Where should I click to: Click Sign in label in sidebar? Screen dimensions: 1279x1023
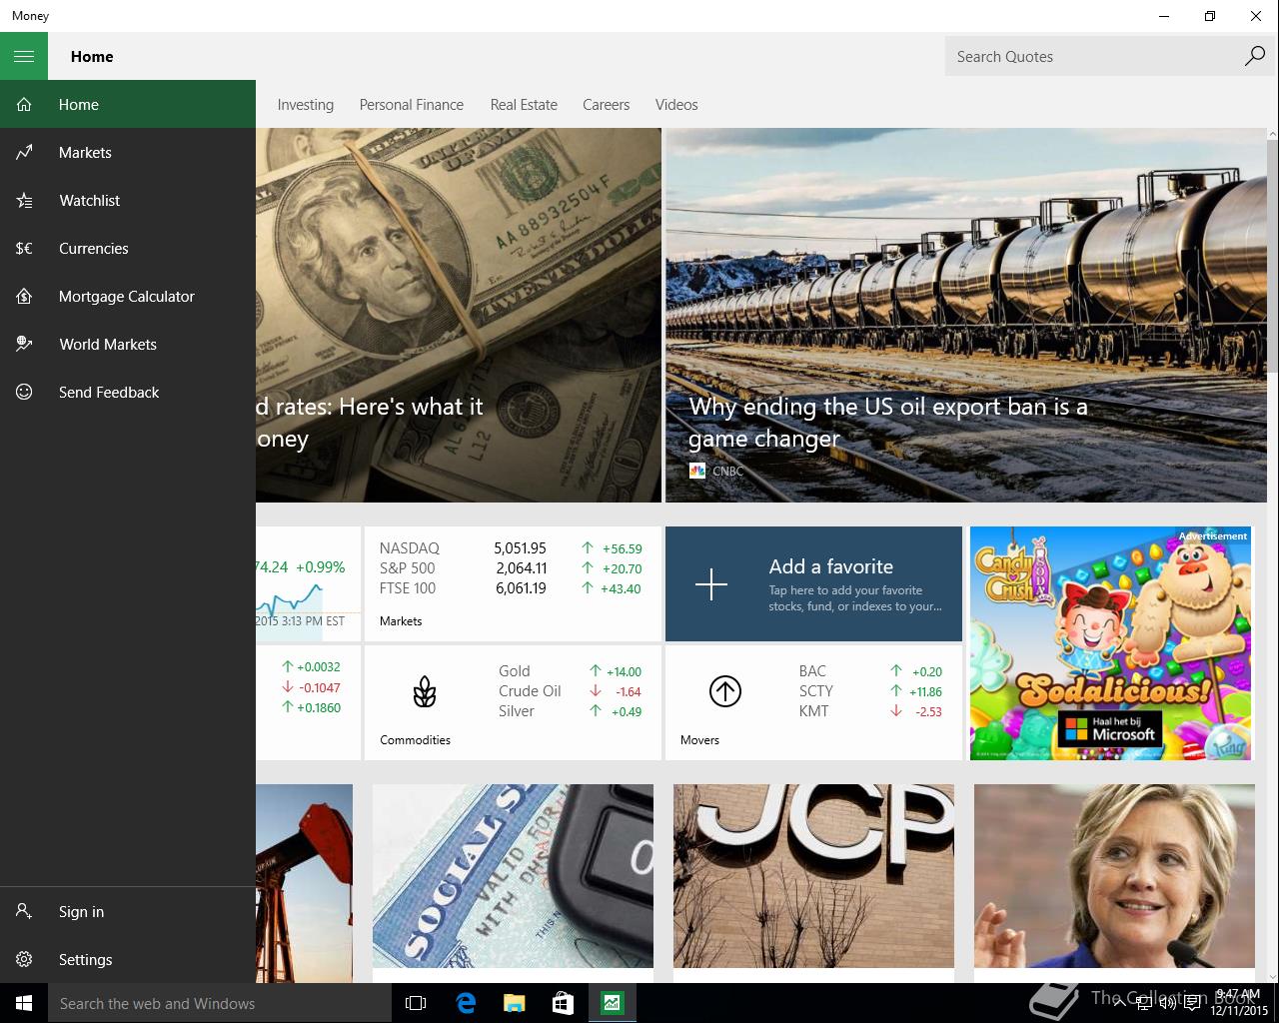81,911
